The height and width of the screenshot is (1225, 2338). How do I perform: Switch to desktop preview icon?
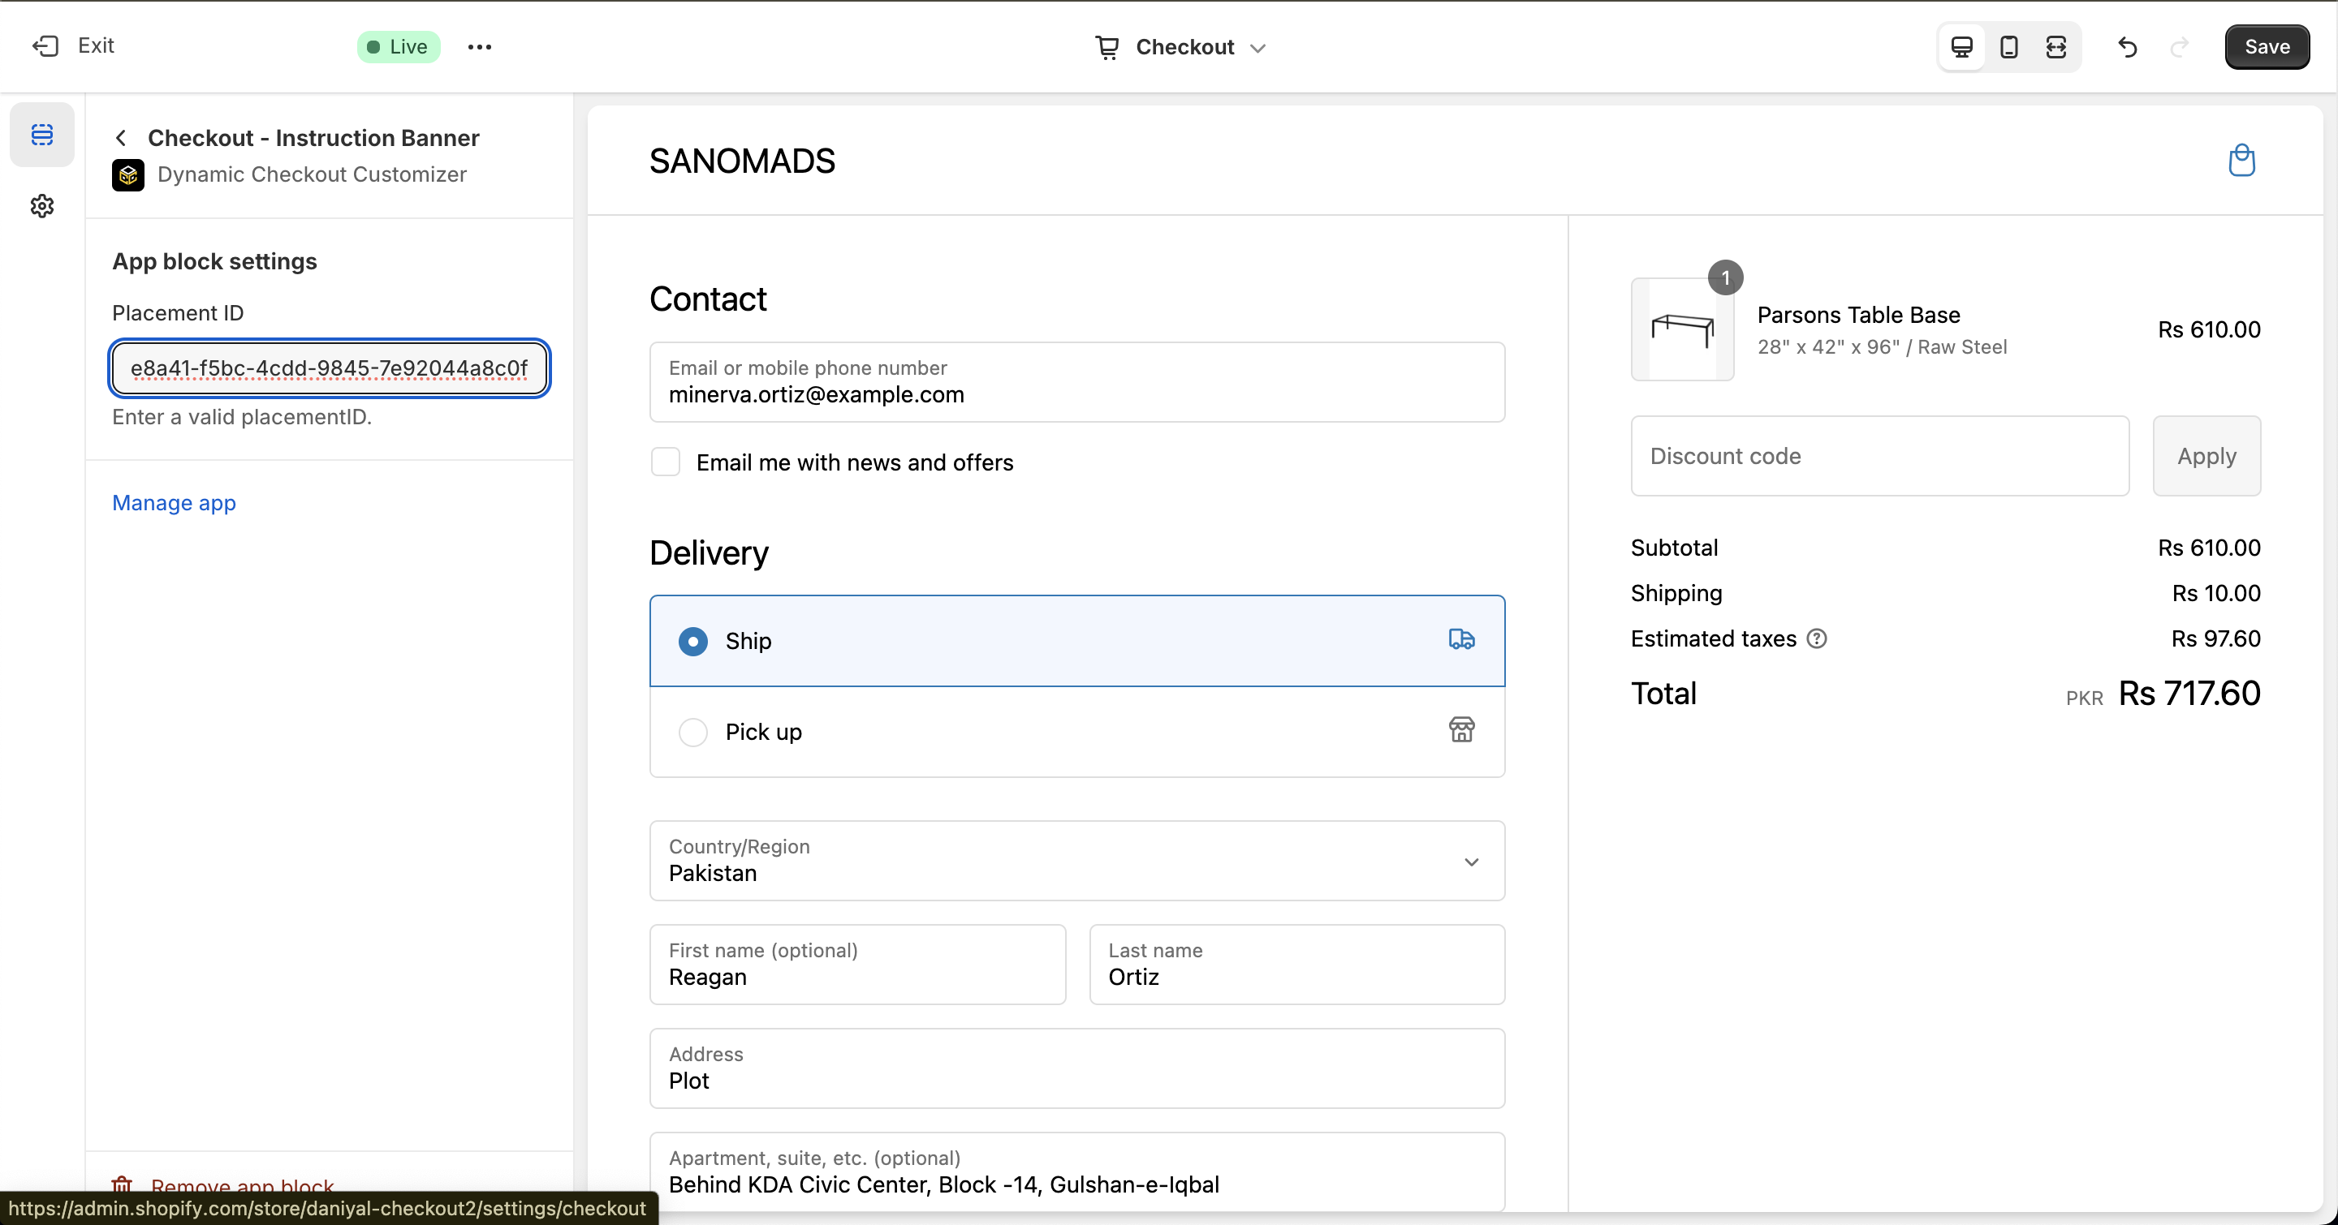coord(1961,47)
